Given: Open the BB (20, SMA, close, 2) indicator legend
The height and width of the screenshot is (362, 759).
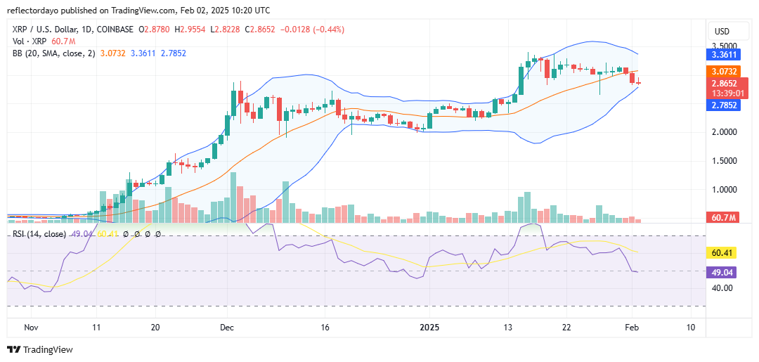Looking at the screenshot, I should tap(53, 53).
